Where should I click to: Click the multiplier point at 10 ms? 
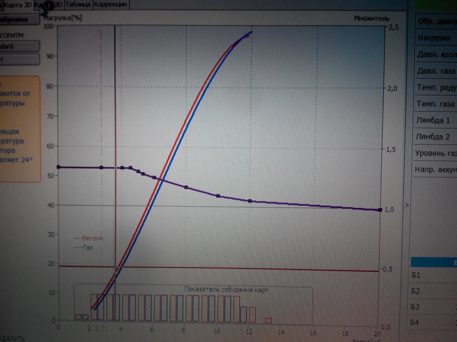[218, 196]
